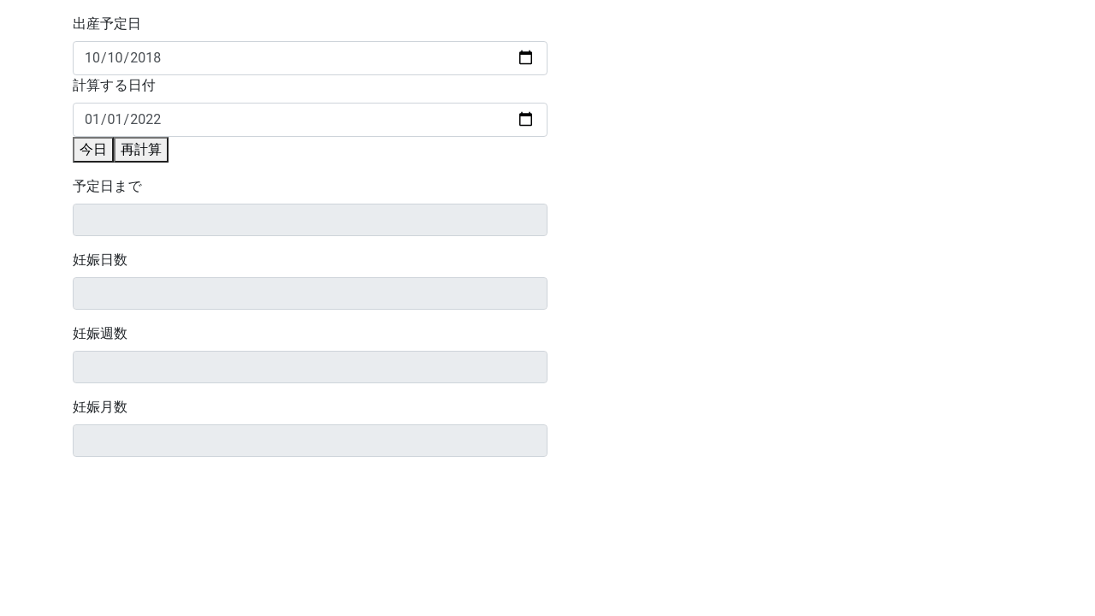
Task: Open calendar picker for 計算する日付 field
Action: click(x=525, y=120)
